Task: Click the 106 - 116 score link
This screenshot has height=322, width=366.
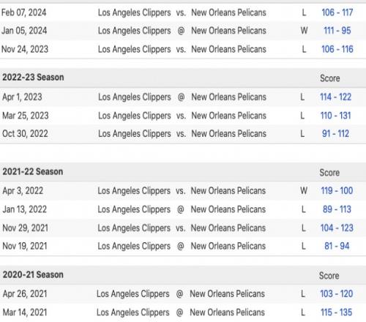Action: 337,49
